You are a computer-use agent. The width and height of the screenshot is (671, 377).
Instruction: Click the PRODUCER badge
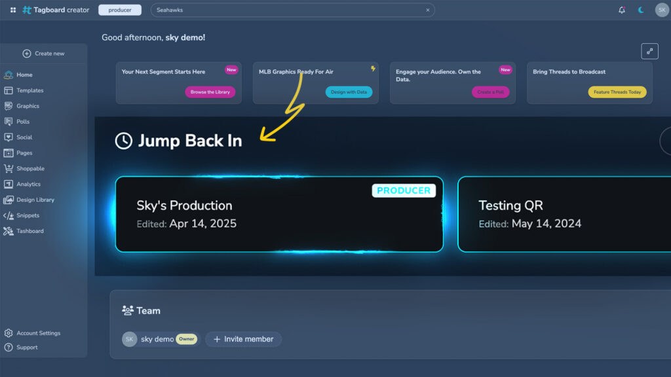click(x=404, y=190)
